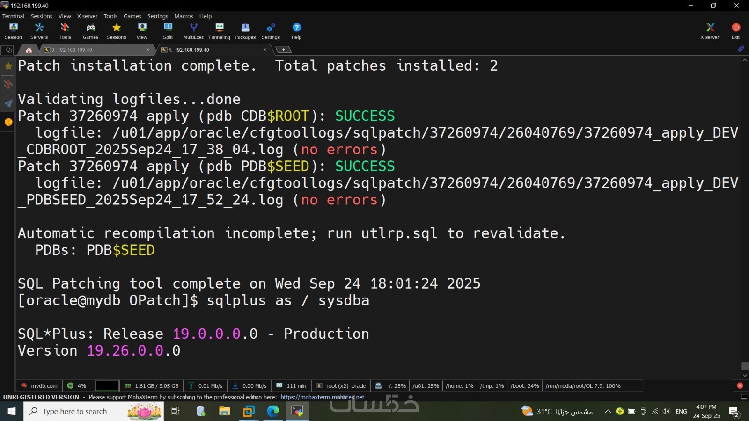Screen dimensions: 749x421
Task: Launch Microsoft Edge from the taskbar
Action: click(273, 411)
